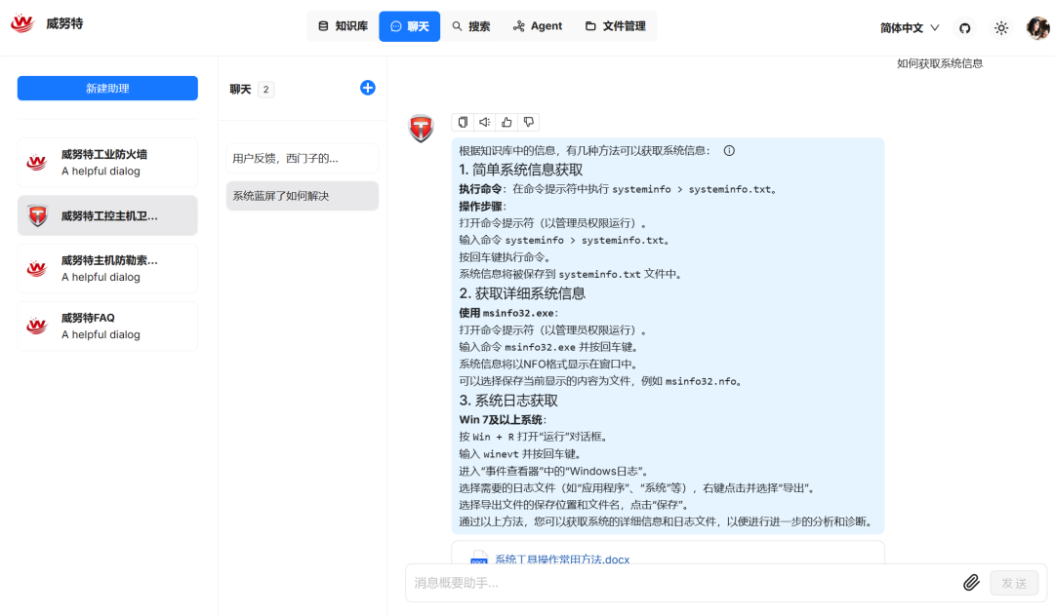Select the 威努特工业防火墙 assistant
The width and height of the screenshot is (1054, 616).
point(107,163)
